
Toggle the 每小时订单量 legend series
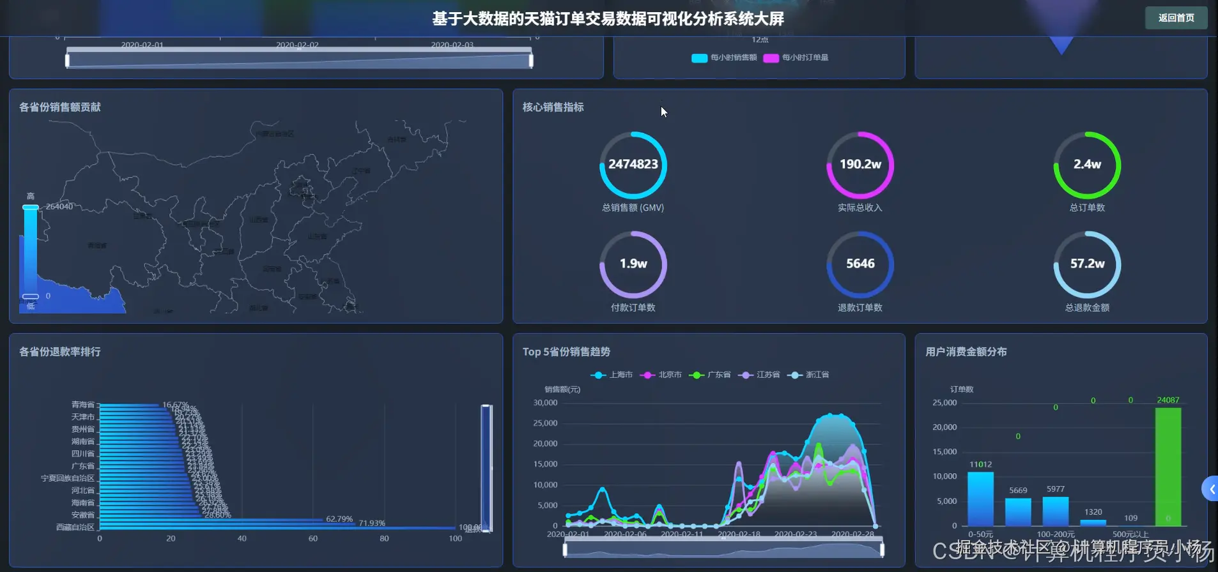tap(796, 57)
